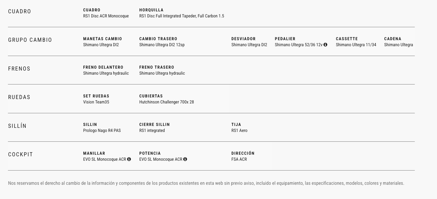Image resolution: width=437 pixels, height=199 pixels.
Task: Click the HORQUILLA spec label
Action: click(x=151, y=10)
